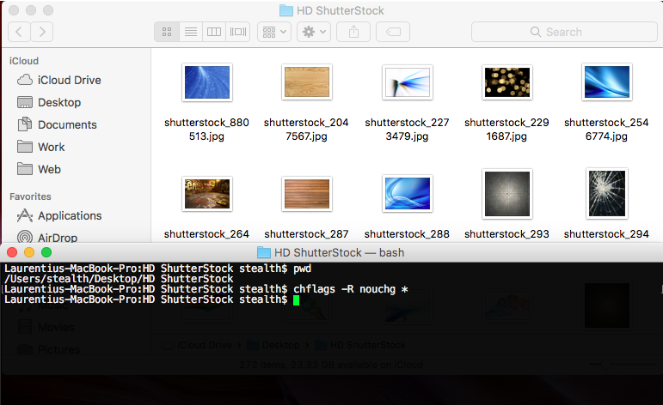
Task: Switch Finder to column view
Action: [214, 32]
